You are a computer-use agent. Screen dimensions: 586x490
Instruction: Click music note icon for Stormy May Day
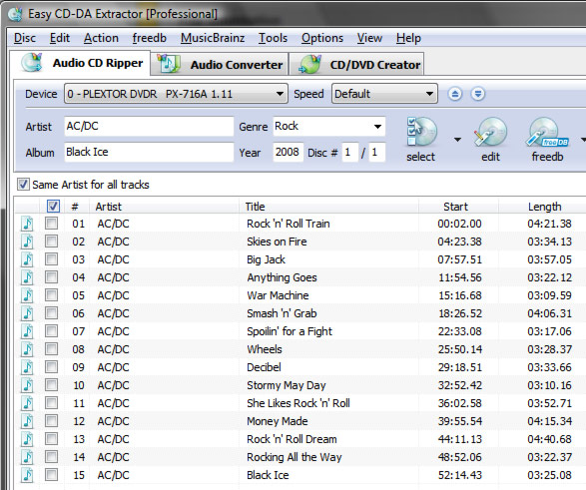pyautogui.click(x=27, y=385)
